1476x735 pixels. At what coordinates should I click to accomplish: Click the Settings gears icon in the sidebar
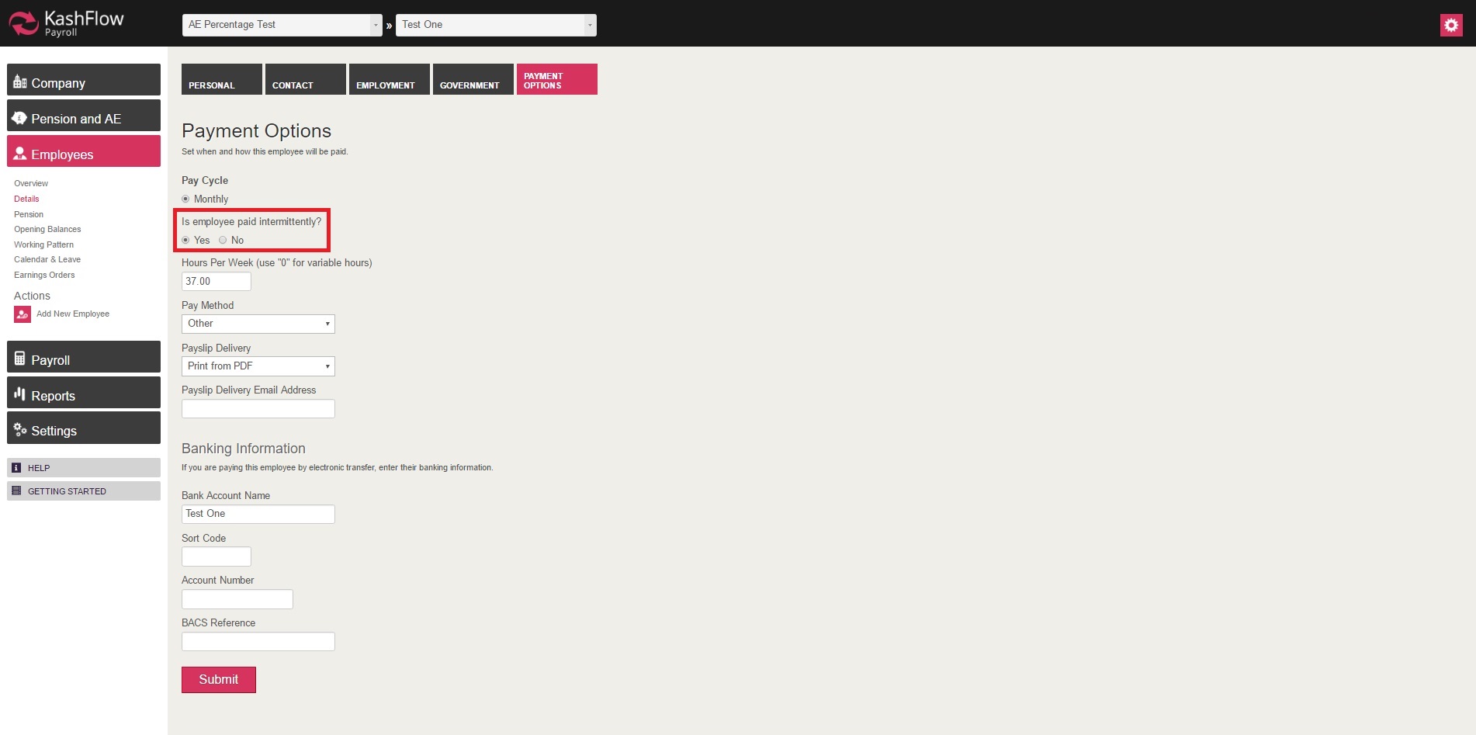point(20,429)
